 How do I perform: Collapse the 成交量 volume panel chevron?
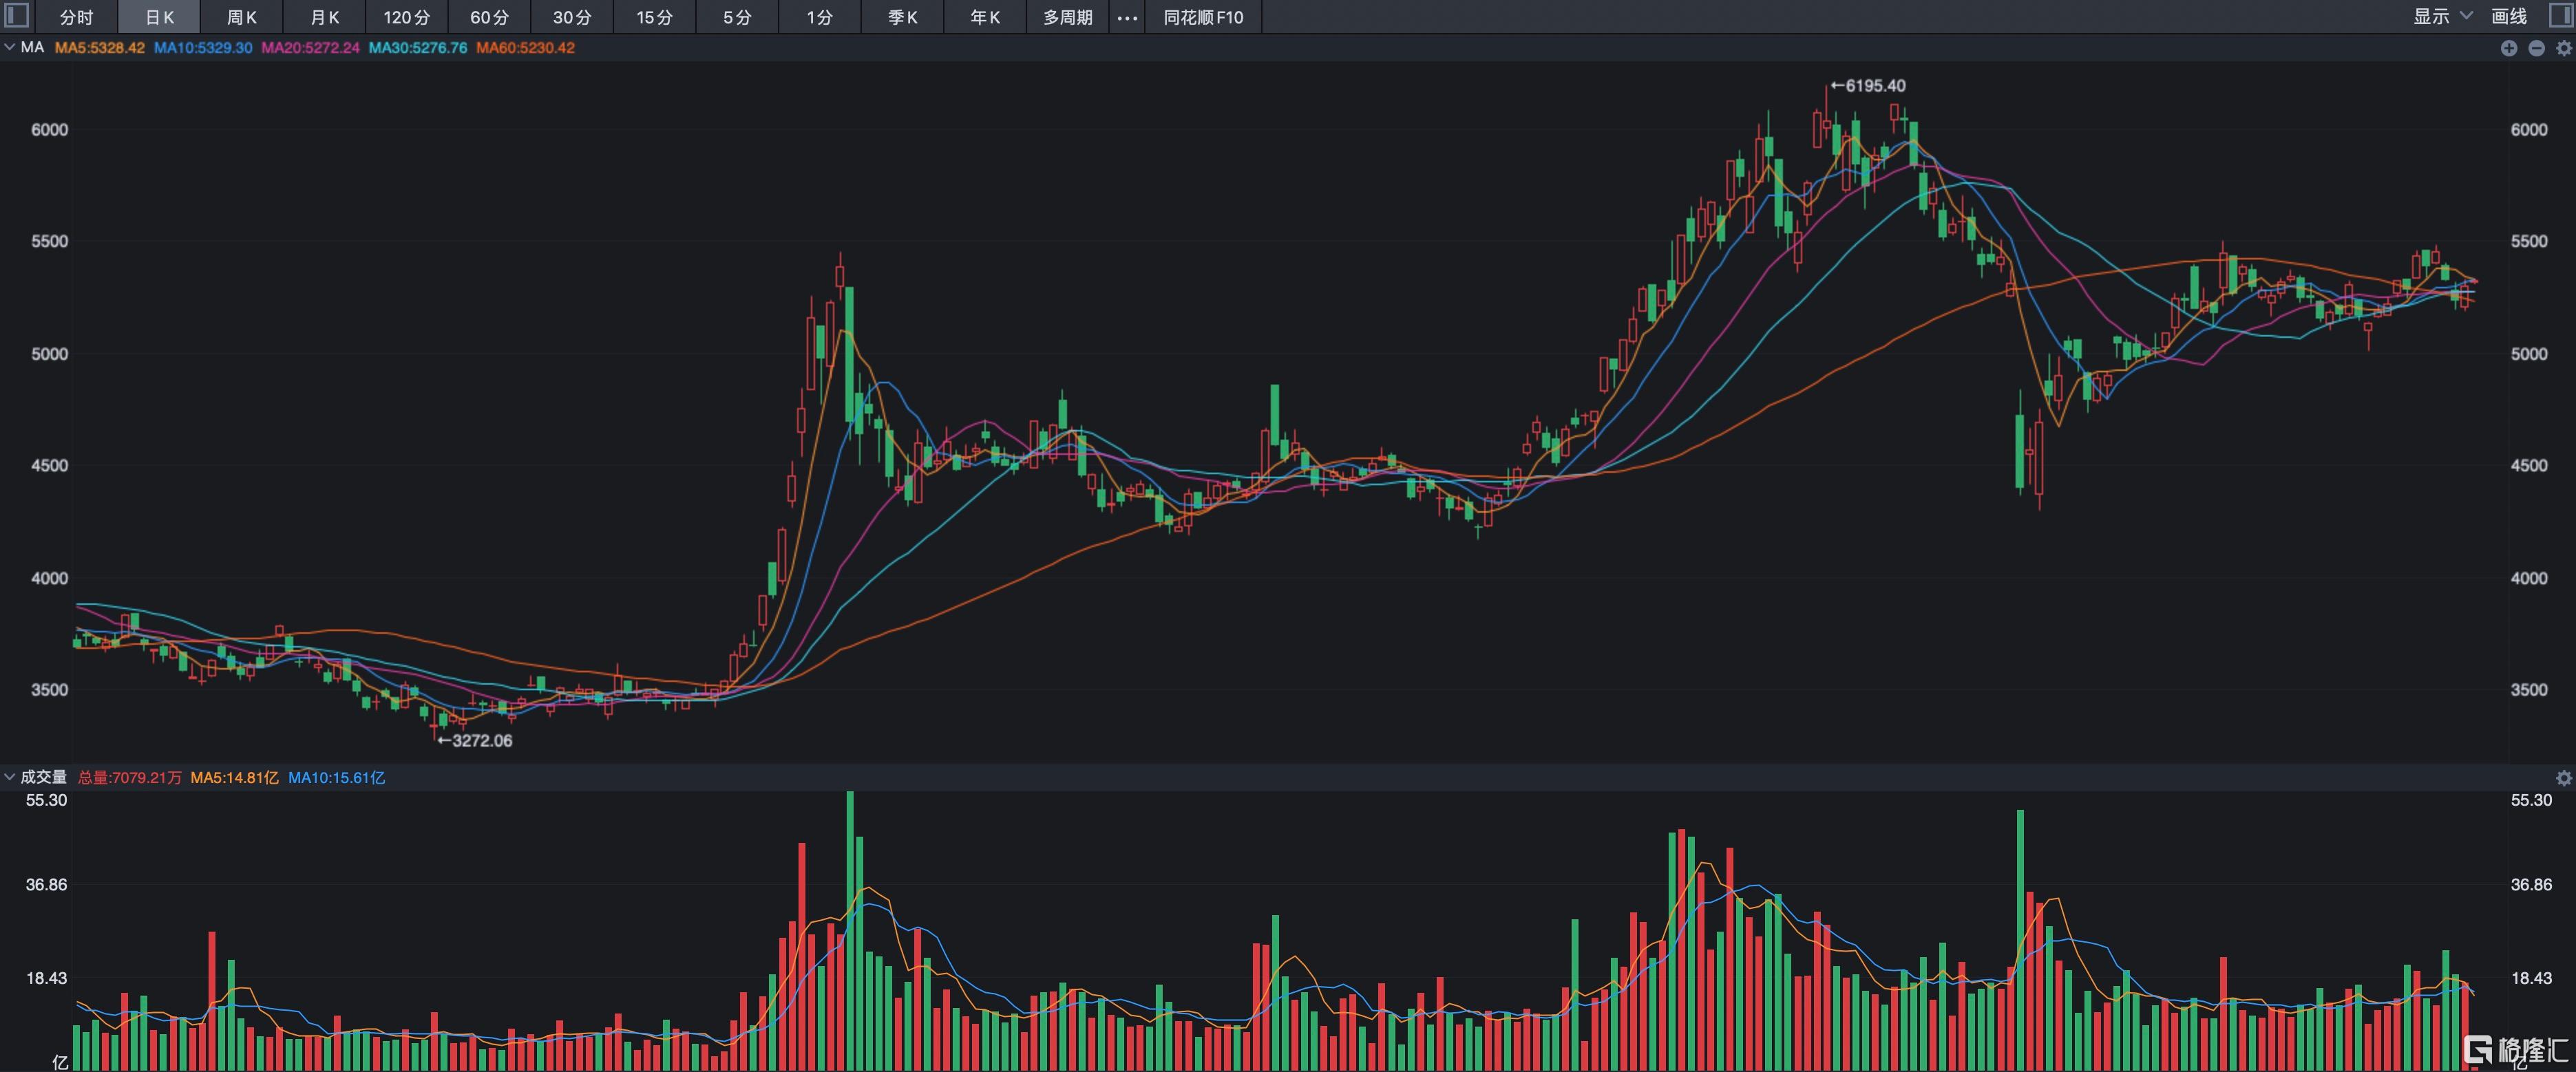coord(9,776)
